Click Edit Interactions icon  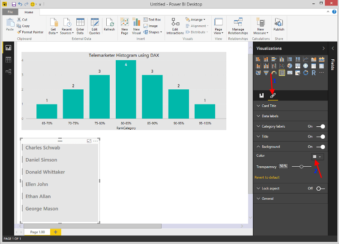[x=175, y=25]
